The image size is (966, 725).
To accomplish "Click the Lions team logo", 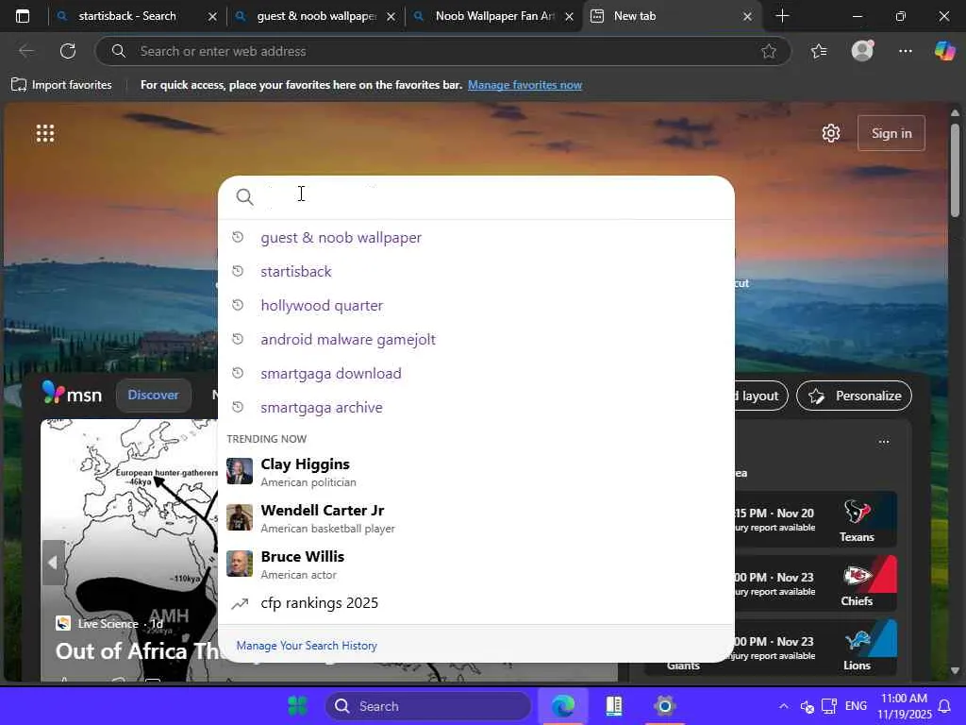I will pos(857,641).
